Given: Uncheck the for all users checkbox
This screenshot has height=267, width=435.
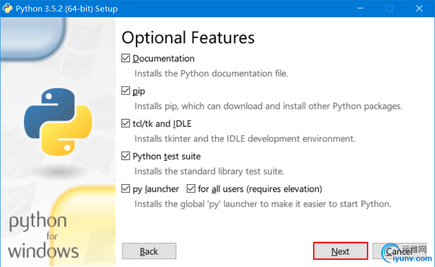Looking at the screenshot, I should [191, 189].
